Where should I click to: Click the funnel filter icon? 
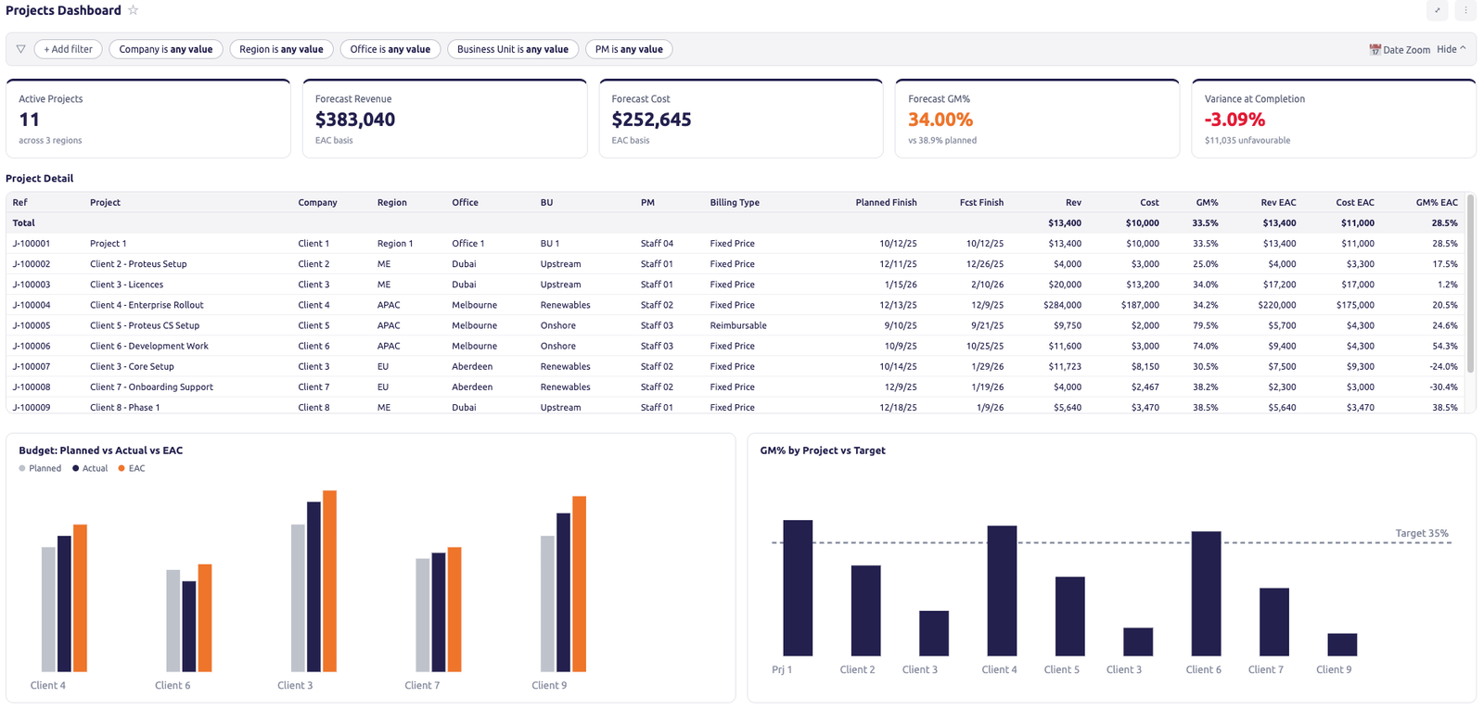point(20,49)
